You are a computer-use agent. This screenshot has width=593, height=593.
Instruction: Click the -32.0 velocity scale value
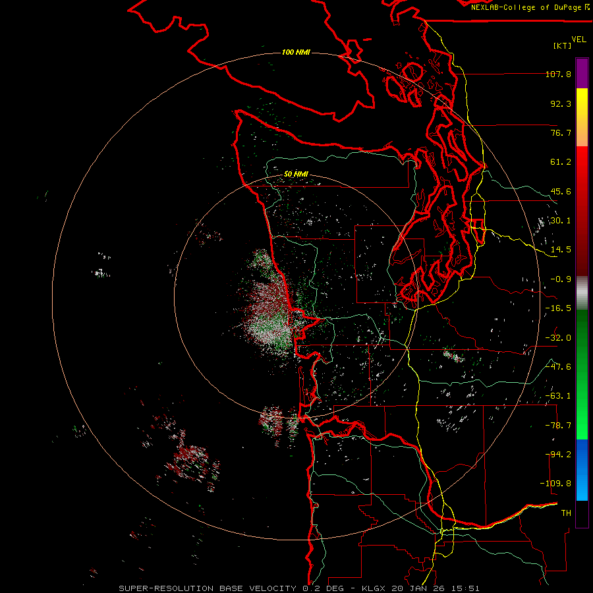558,338
